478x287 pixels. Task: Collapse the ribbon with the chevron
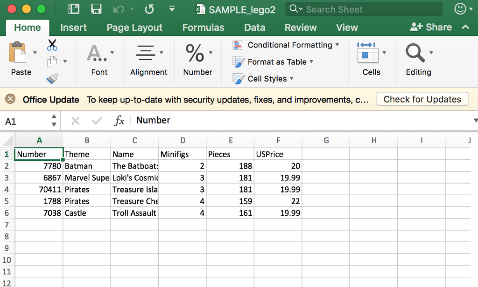click(465, 27)
